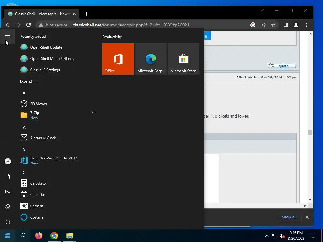
Task: Open the Calculator app
Action: pyautogui.click(x=34, y=183)
